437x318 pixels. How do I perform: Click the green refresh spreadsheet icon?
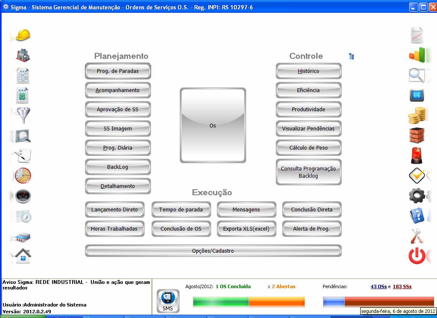22,95
